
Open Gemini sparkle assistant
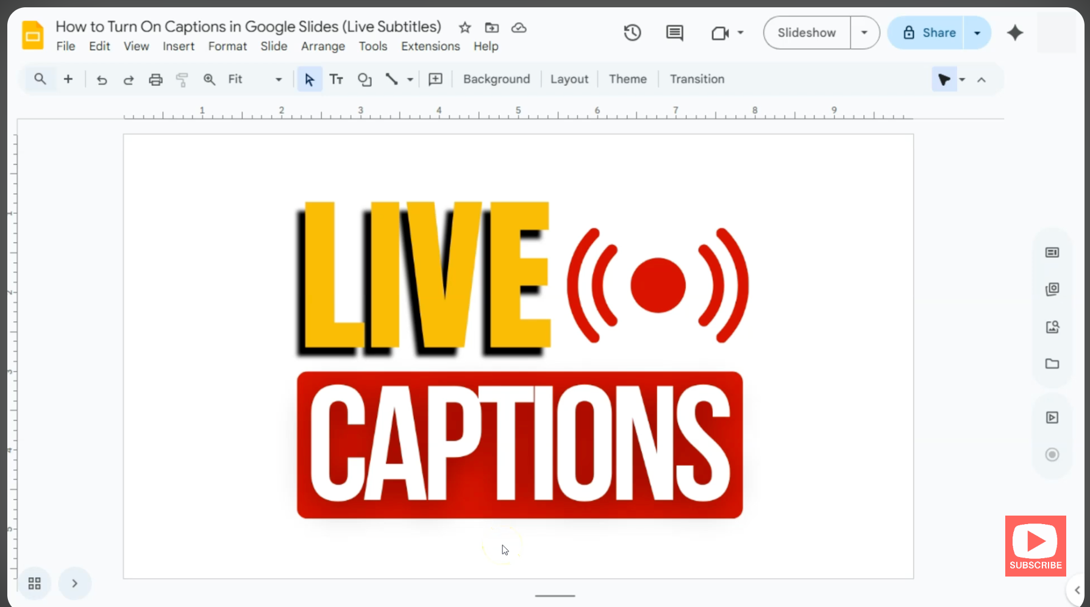point(1015,32)
